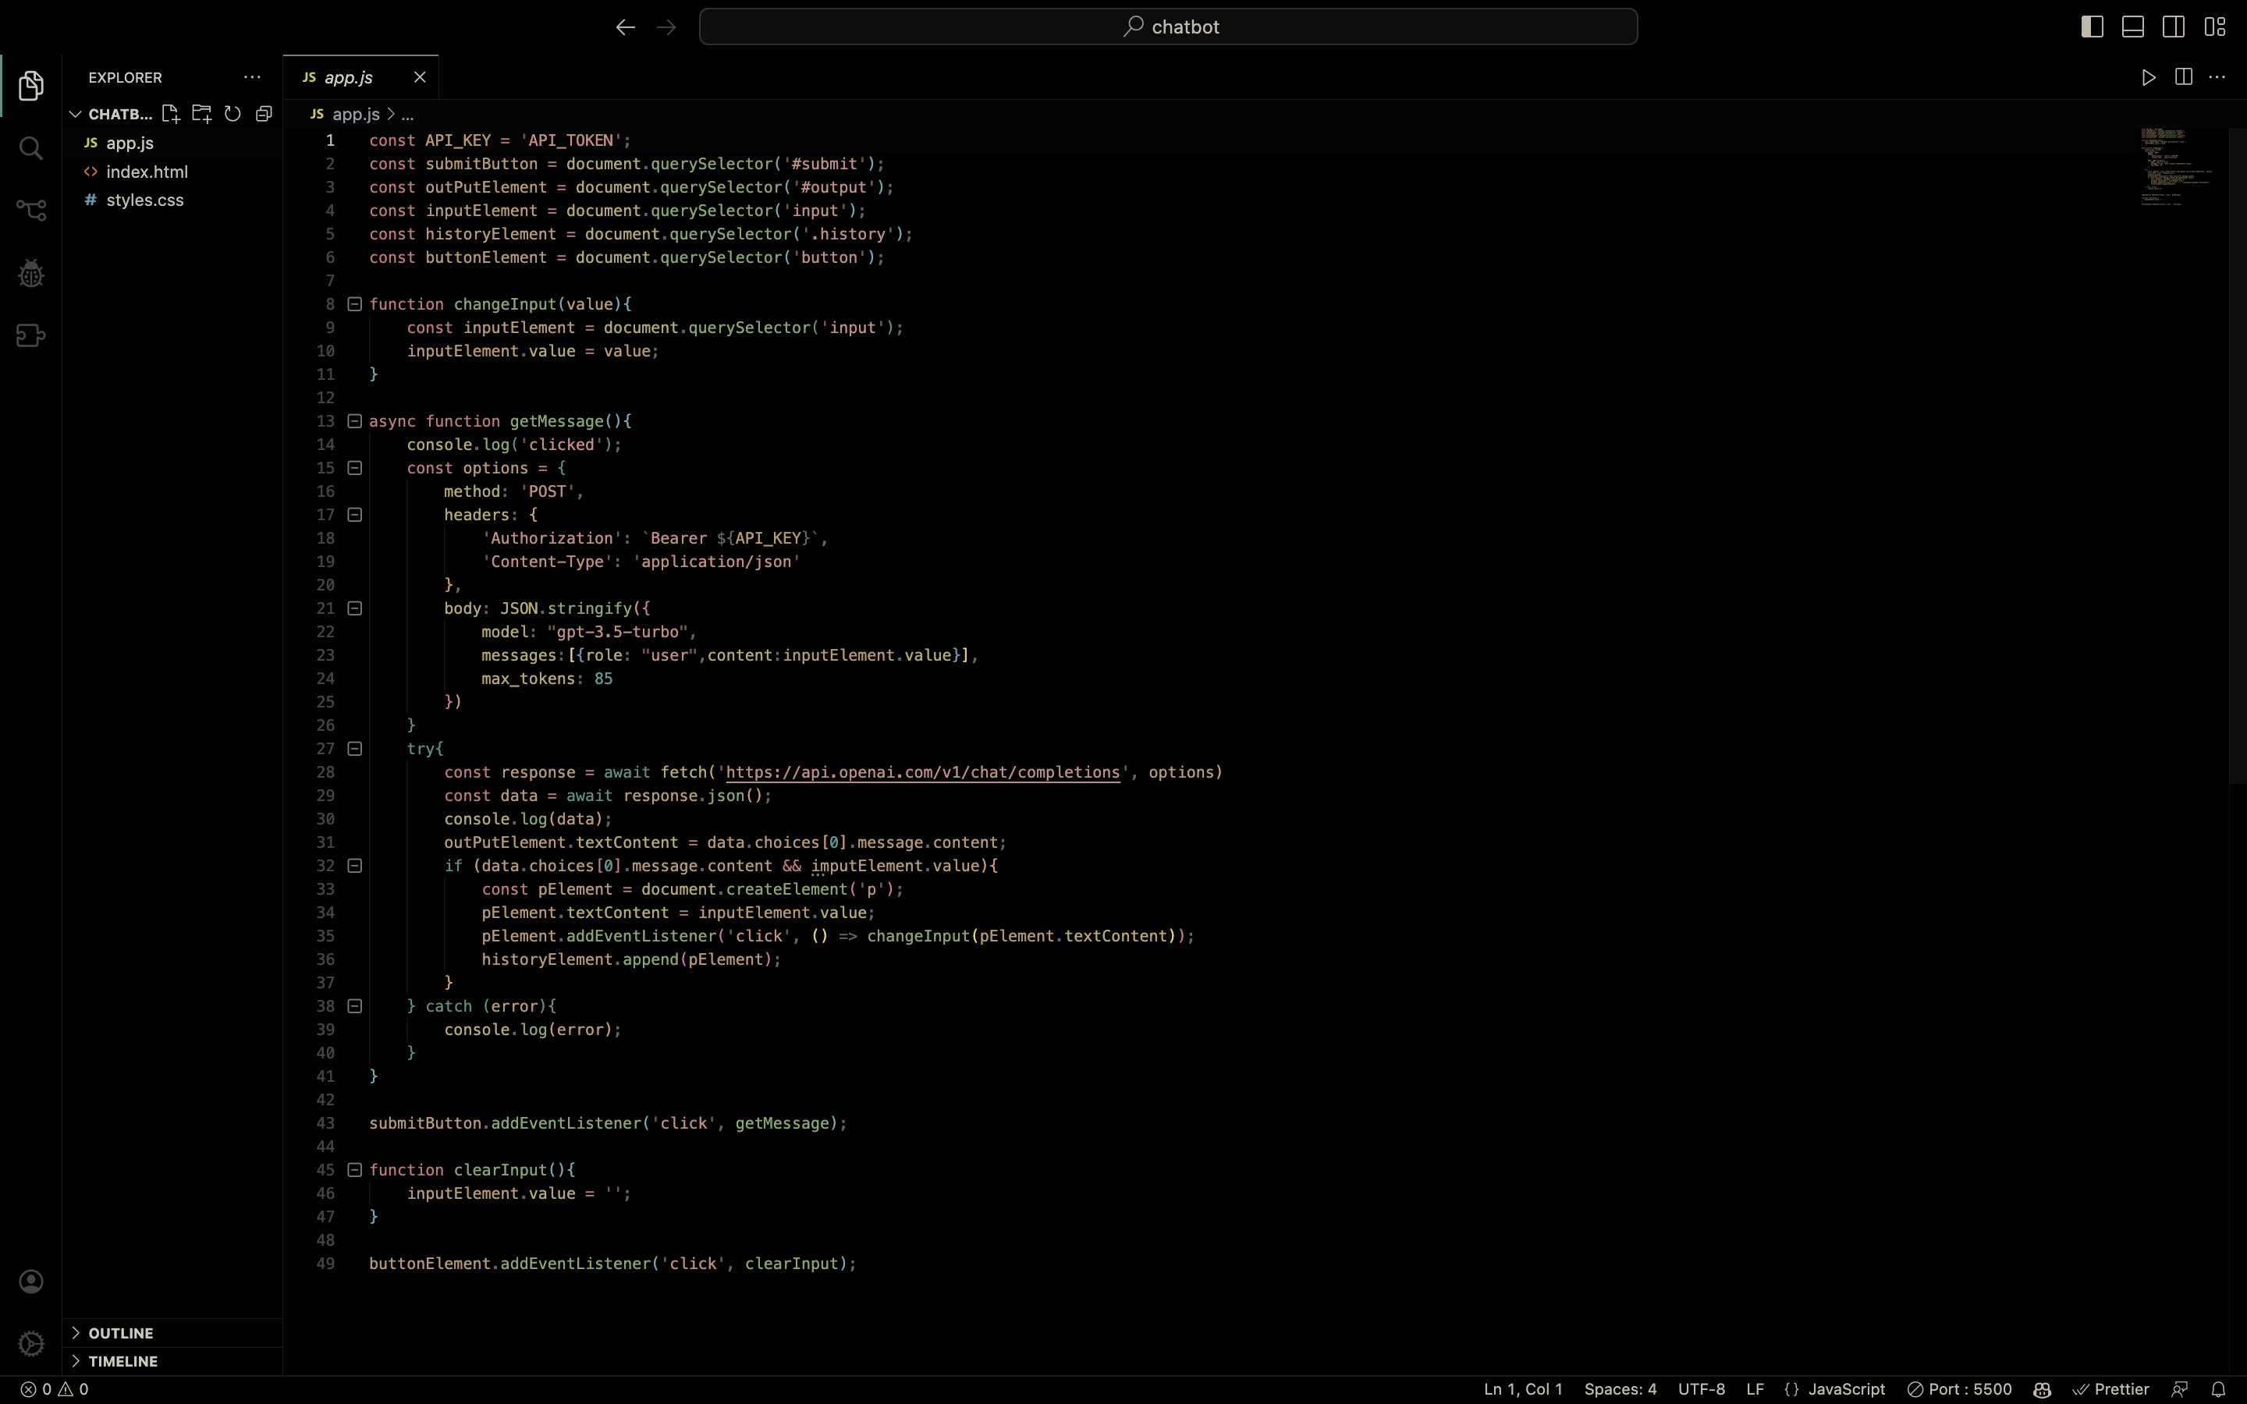Click the chatbot command center search box
The image size is (2247, 1404).
pyautogui.click(x=1168, y=27)
